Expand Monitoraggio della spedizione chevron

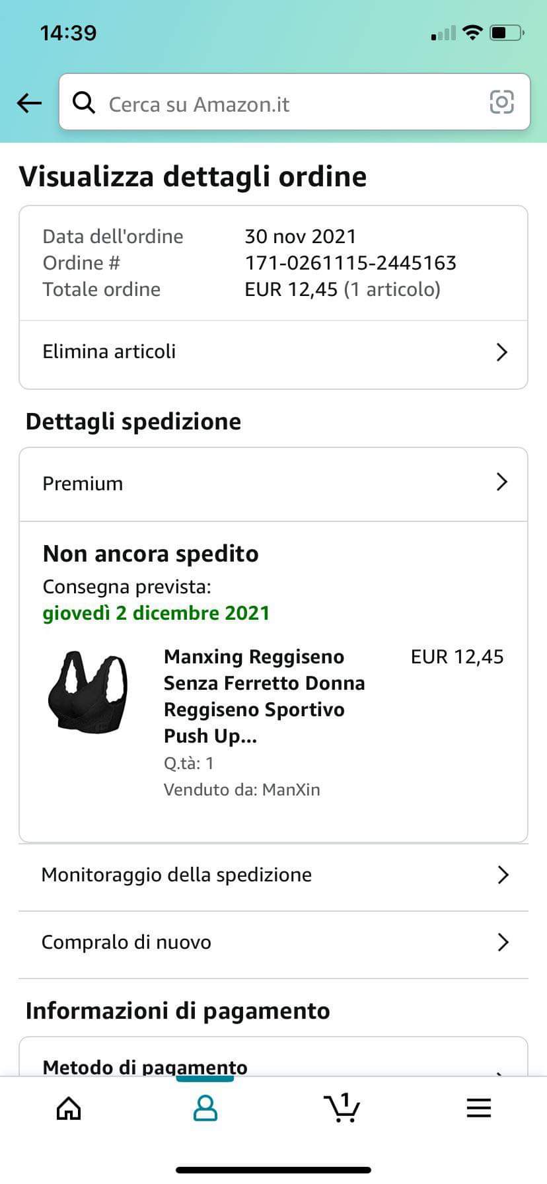pyautogui.click(x=503, y=875)
